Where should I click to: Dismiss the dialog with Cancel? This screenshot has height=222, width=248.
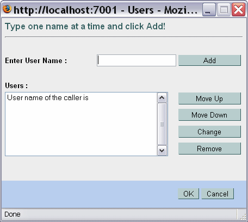click(218, 194)
